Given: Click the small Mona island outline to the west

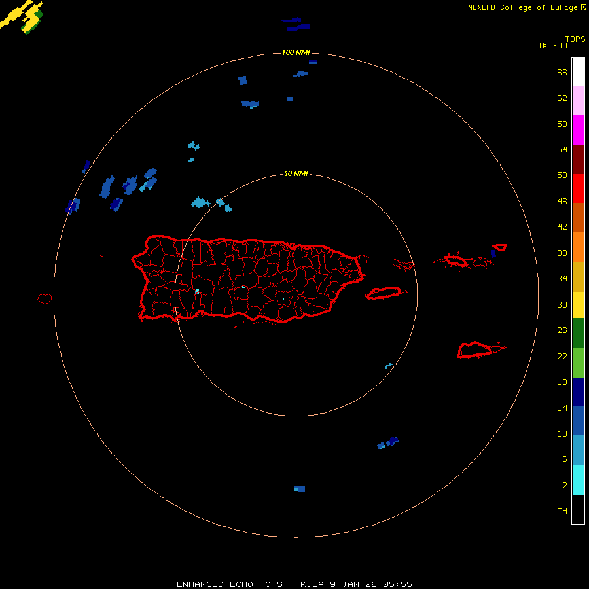Looking at the screenshot, I should tap(45, 298).
